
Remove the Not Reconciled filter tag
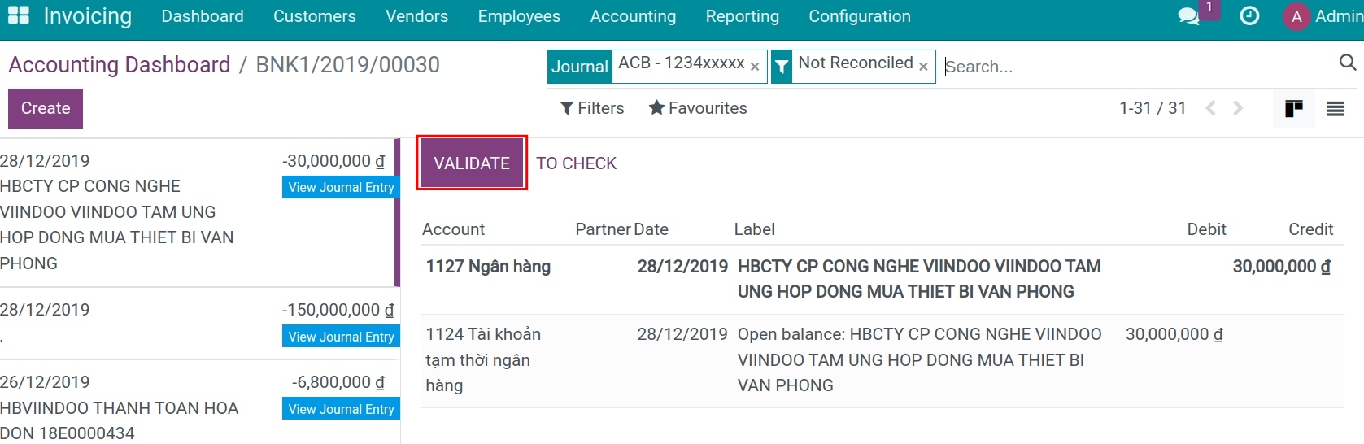[923, 67]
